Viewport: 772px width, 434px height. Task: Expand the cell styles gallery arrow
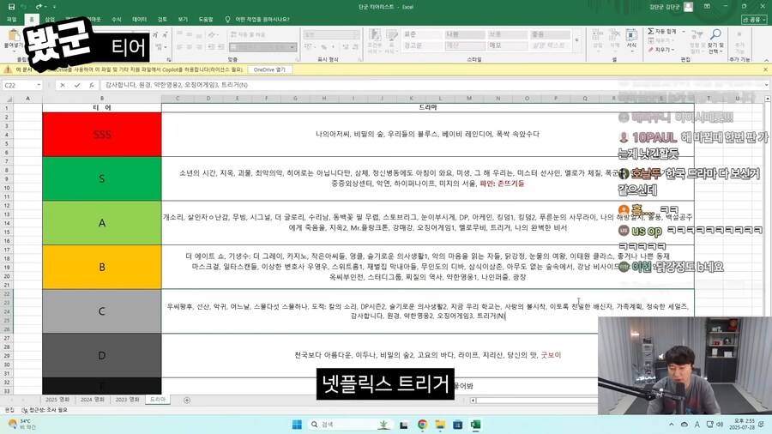point(577,40)
